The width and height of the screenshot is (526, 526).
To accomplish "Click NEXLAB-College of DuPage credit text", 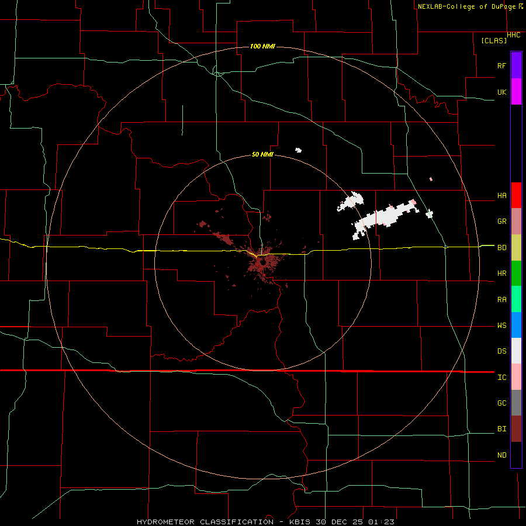I will tap(468, 6).
